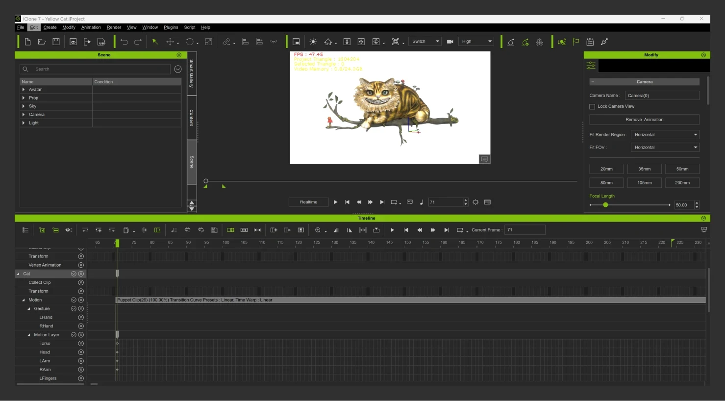The height and width of the screenshot is (401, 725).
Task: Open the Switch camera dropdown
Action: [x=425, y=42]
